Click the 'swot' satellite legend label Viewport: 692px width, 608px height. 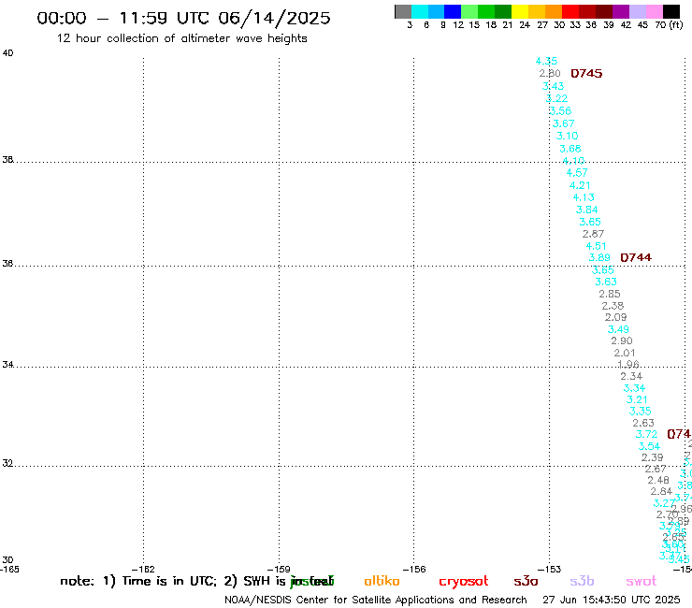click(642, 581)
